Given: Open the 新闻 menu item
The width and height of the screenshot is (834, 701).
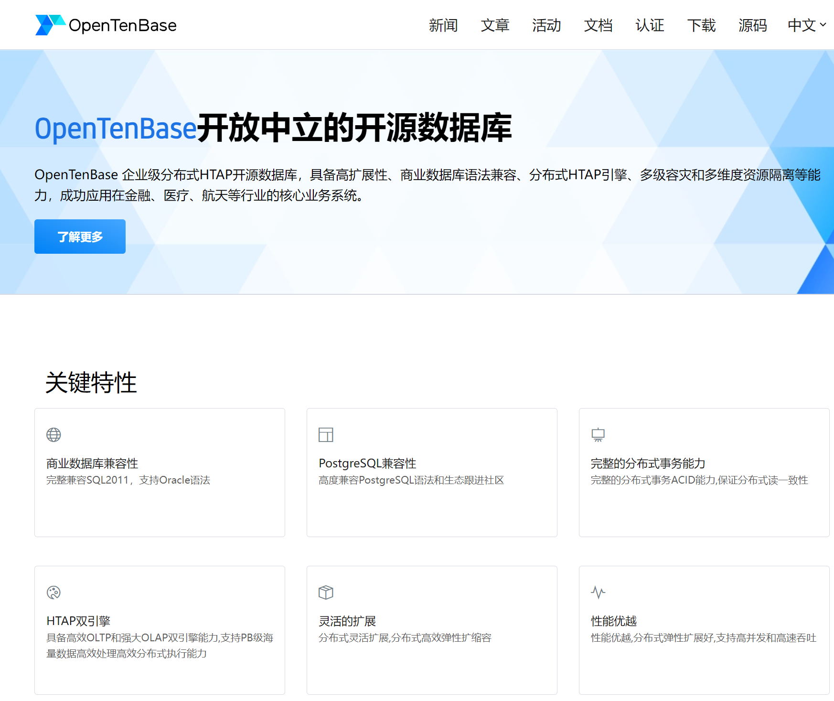Looking at the screenshot, I should [443, 25].
